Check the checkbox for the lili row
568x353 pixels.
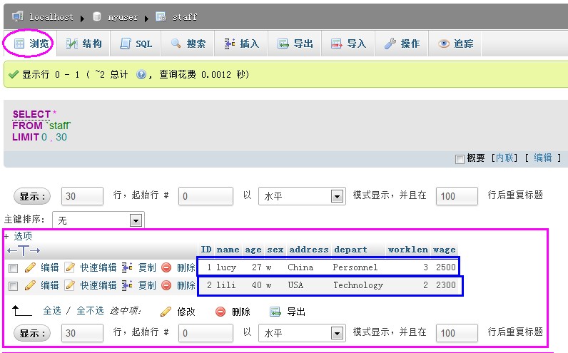click(13, 286)
